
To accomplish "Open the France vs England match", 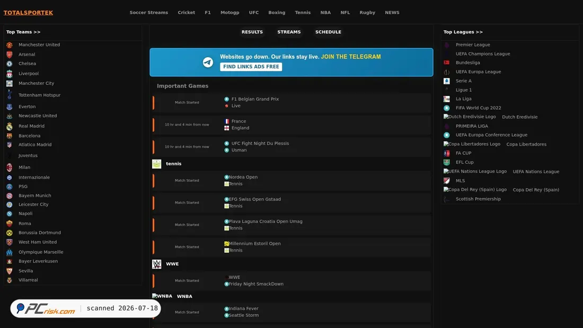I will 292,125.
